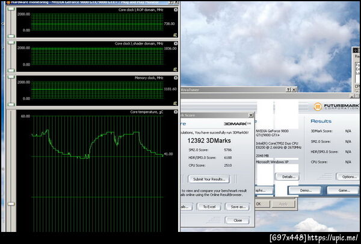Open Details in 3DMark06 system panel
Screen dimensions: 361x244
287,177
